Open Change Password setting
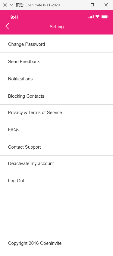This screenshot has height=256, width=113. [x=56, y=44]
